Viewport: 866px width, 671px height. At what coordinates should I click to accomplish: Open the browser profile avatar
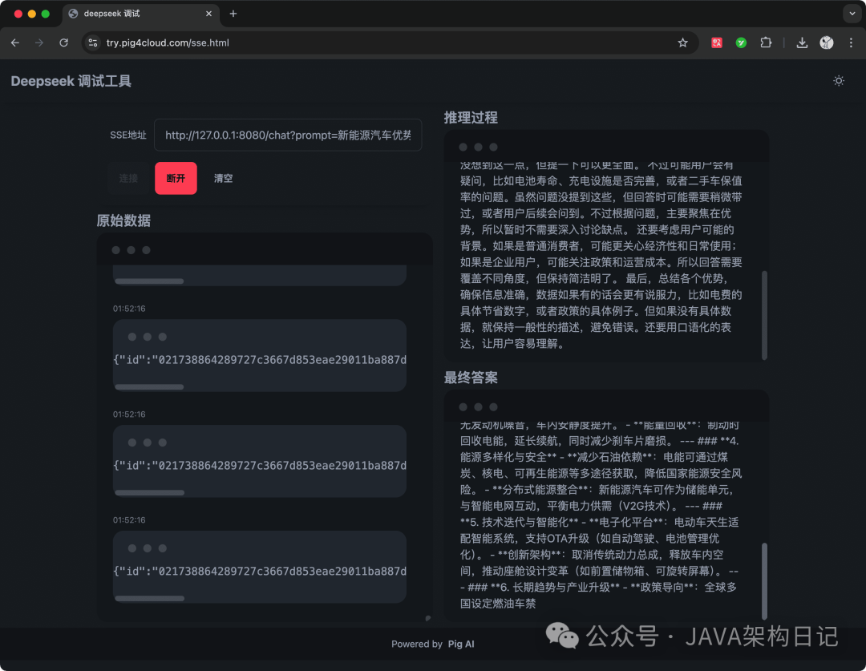pos(826,42)
